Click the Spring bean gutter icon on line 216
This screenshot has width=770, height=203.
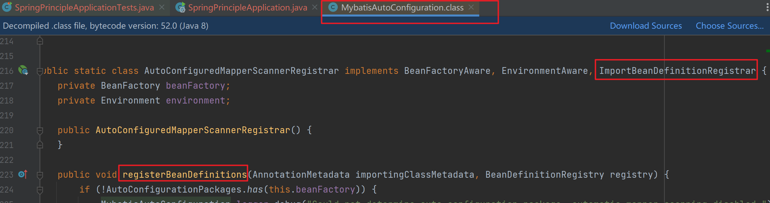(x=23, y=70)
